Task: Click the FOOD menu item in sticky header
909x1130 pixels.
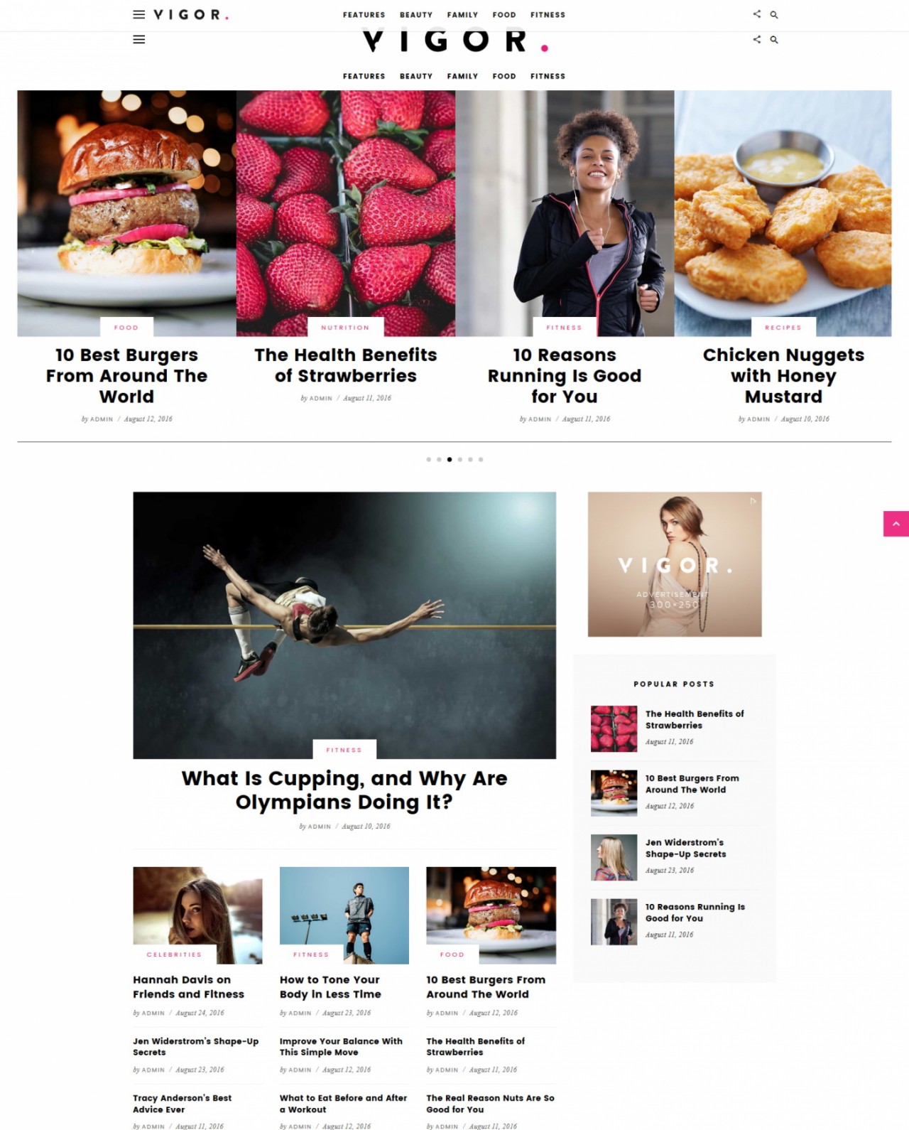Action: pos(504,14)
